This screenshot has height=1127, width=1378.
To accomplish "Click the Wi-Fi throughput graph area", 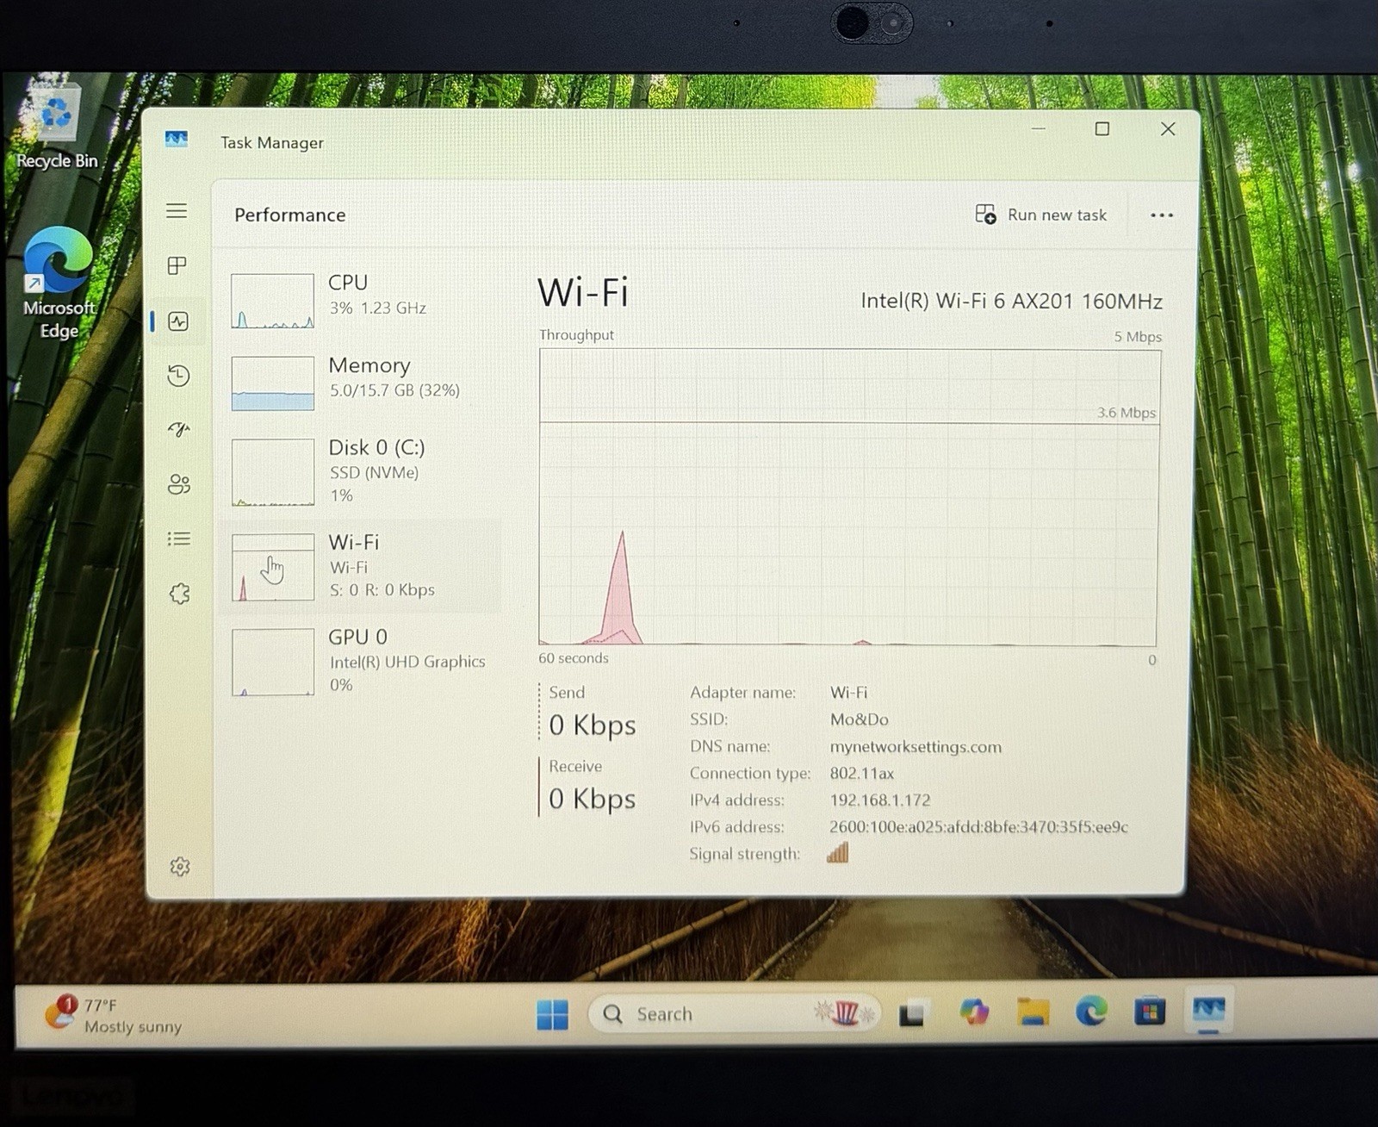I will 848,497.
